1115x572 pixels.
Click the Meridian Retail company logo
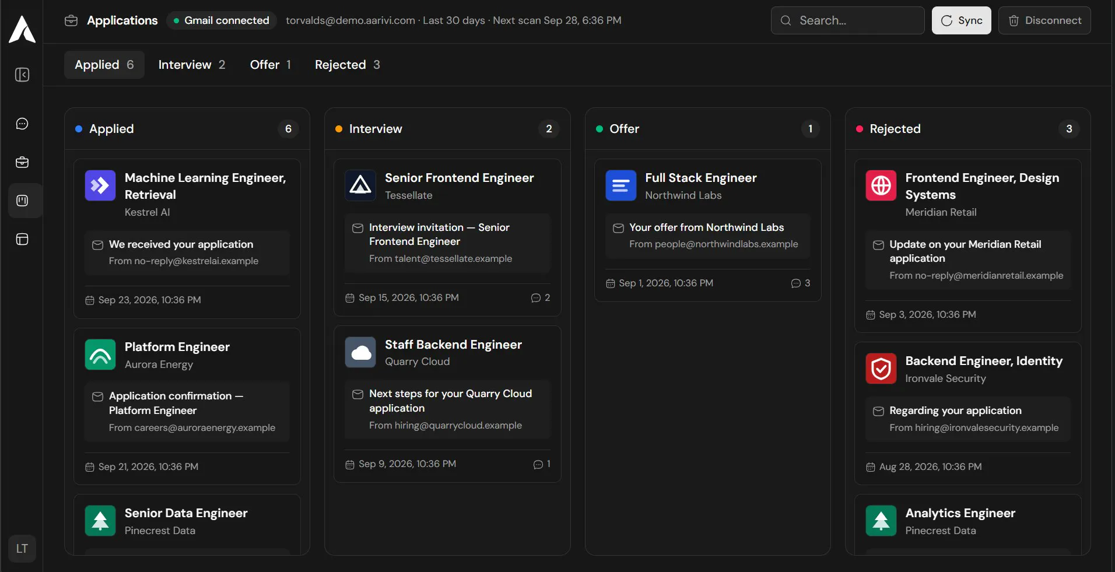[x=881, y=185]
